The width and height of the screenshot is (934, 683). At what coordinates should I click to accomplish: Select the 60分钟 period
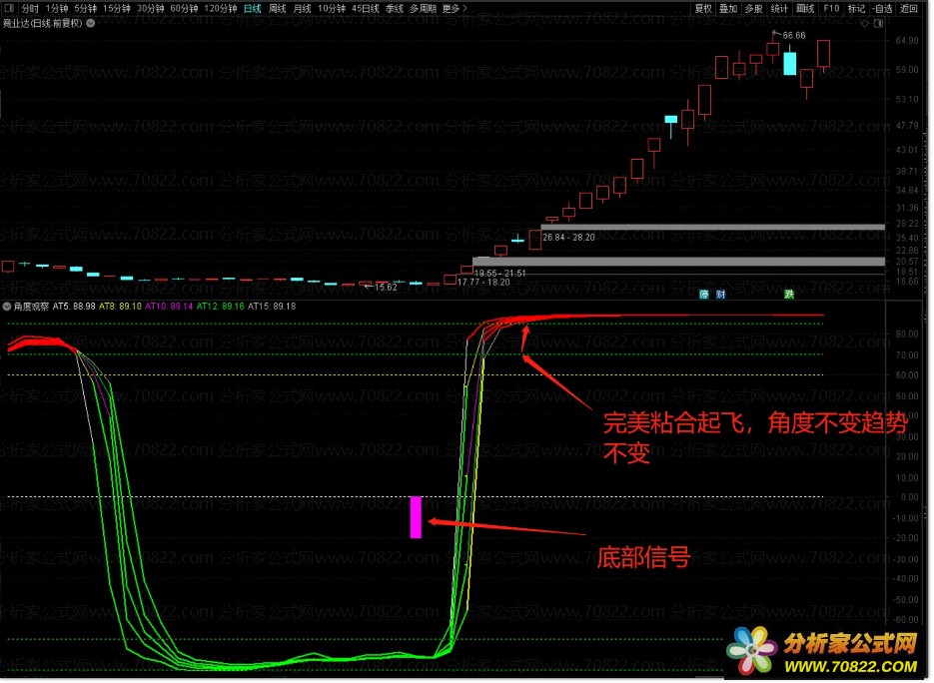click(184, 8)
